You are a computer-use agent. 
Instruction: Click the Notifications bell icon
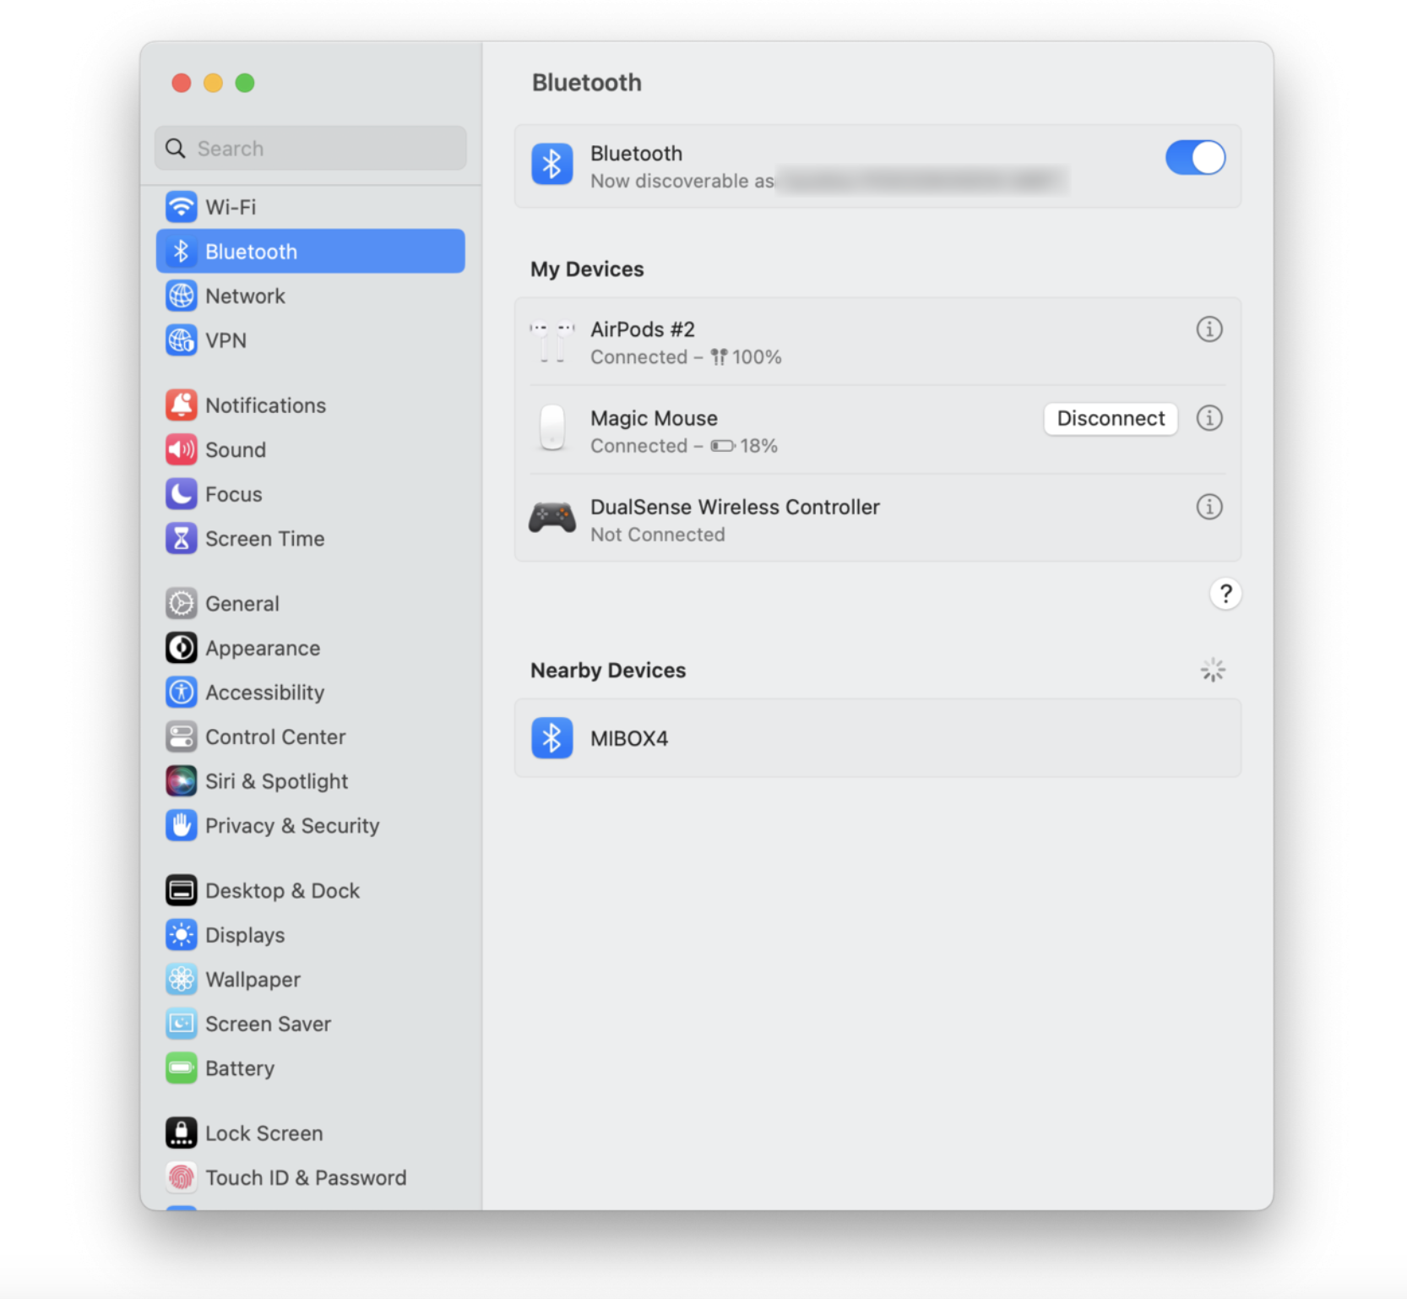(x=182, y=405)
